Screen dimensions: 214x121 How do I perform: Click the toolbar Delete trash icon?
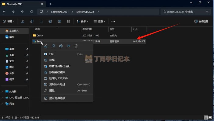point(68,21)
